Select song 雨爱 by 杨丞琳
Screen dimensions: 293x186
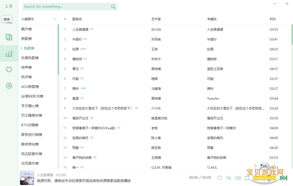75,148
